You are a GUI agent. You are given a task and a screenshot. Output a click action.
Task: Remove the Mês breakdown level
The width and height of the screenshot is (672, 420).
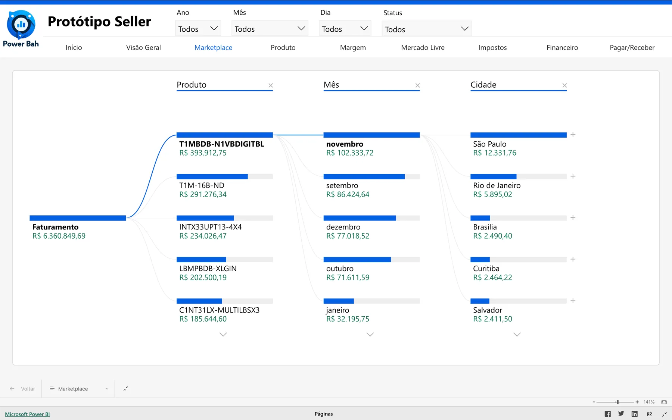tap(418, 85)
